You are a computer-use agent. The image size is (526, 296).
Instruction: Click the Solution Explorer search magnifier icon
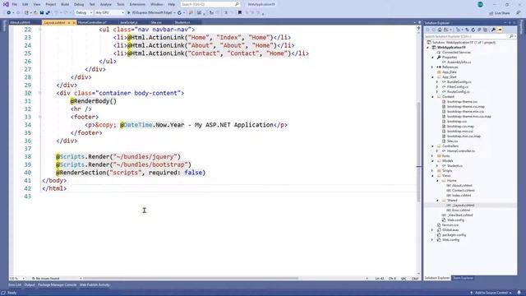[x=511, y=36]
